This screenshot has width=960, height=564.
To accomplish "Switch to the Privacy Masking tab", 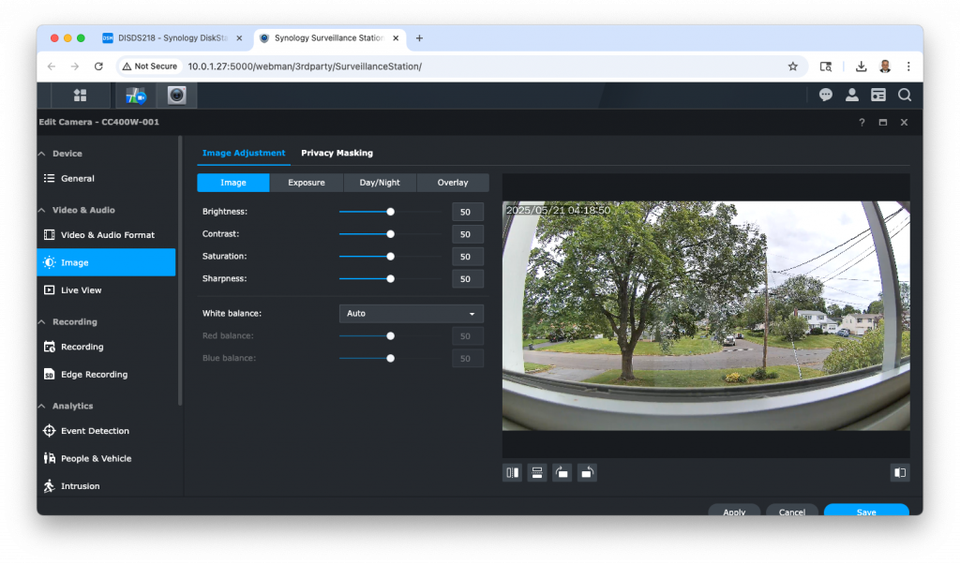I will (337, 153).
